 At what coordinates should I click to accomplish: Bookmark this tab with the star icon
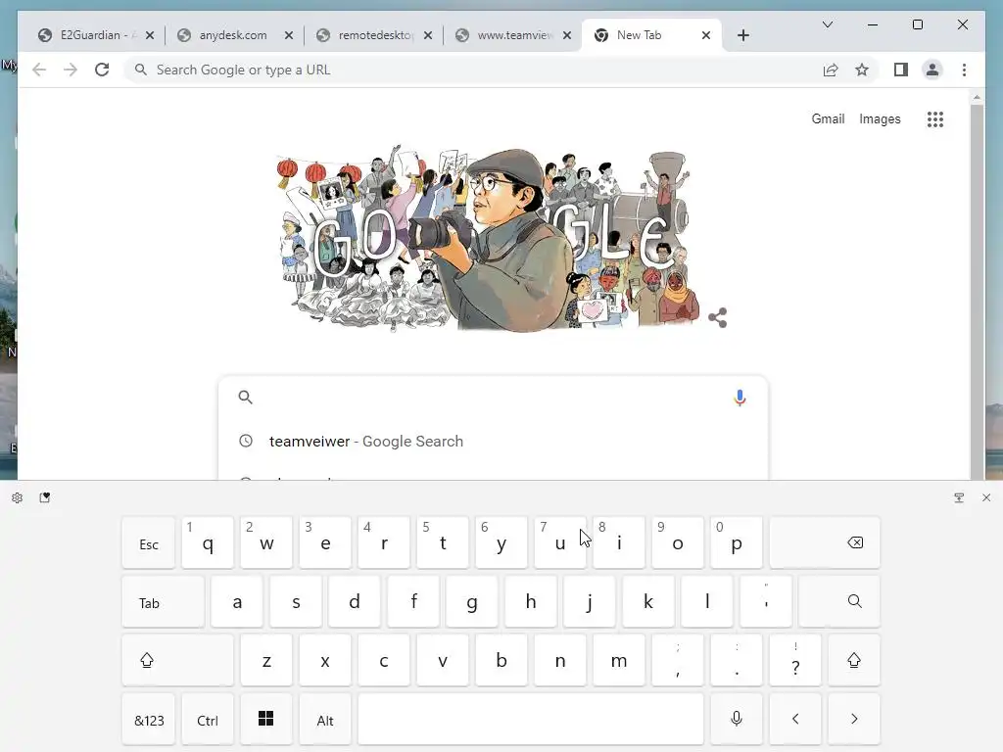[x=862, y=70]
